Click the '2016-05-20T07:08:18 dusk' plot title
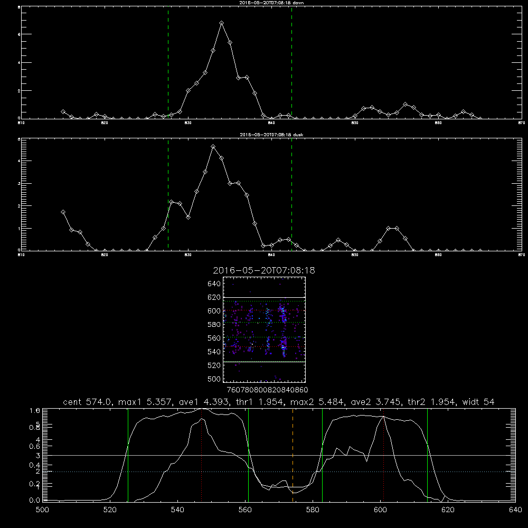Screen dimensions: 528x528 (x=271, y=135)
